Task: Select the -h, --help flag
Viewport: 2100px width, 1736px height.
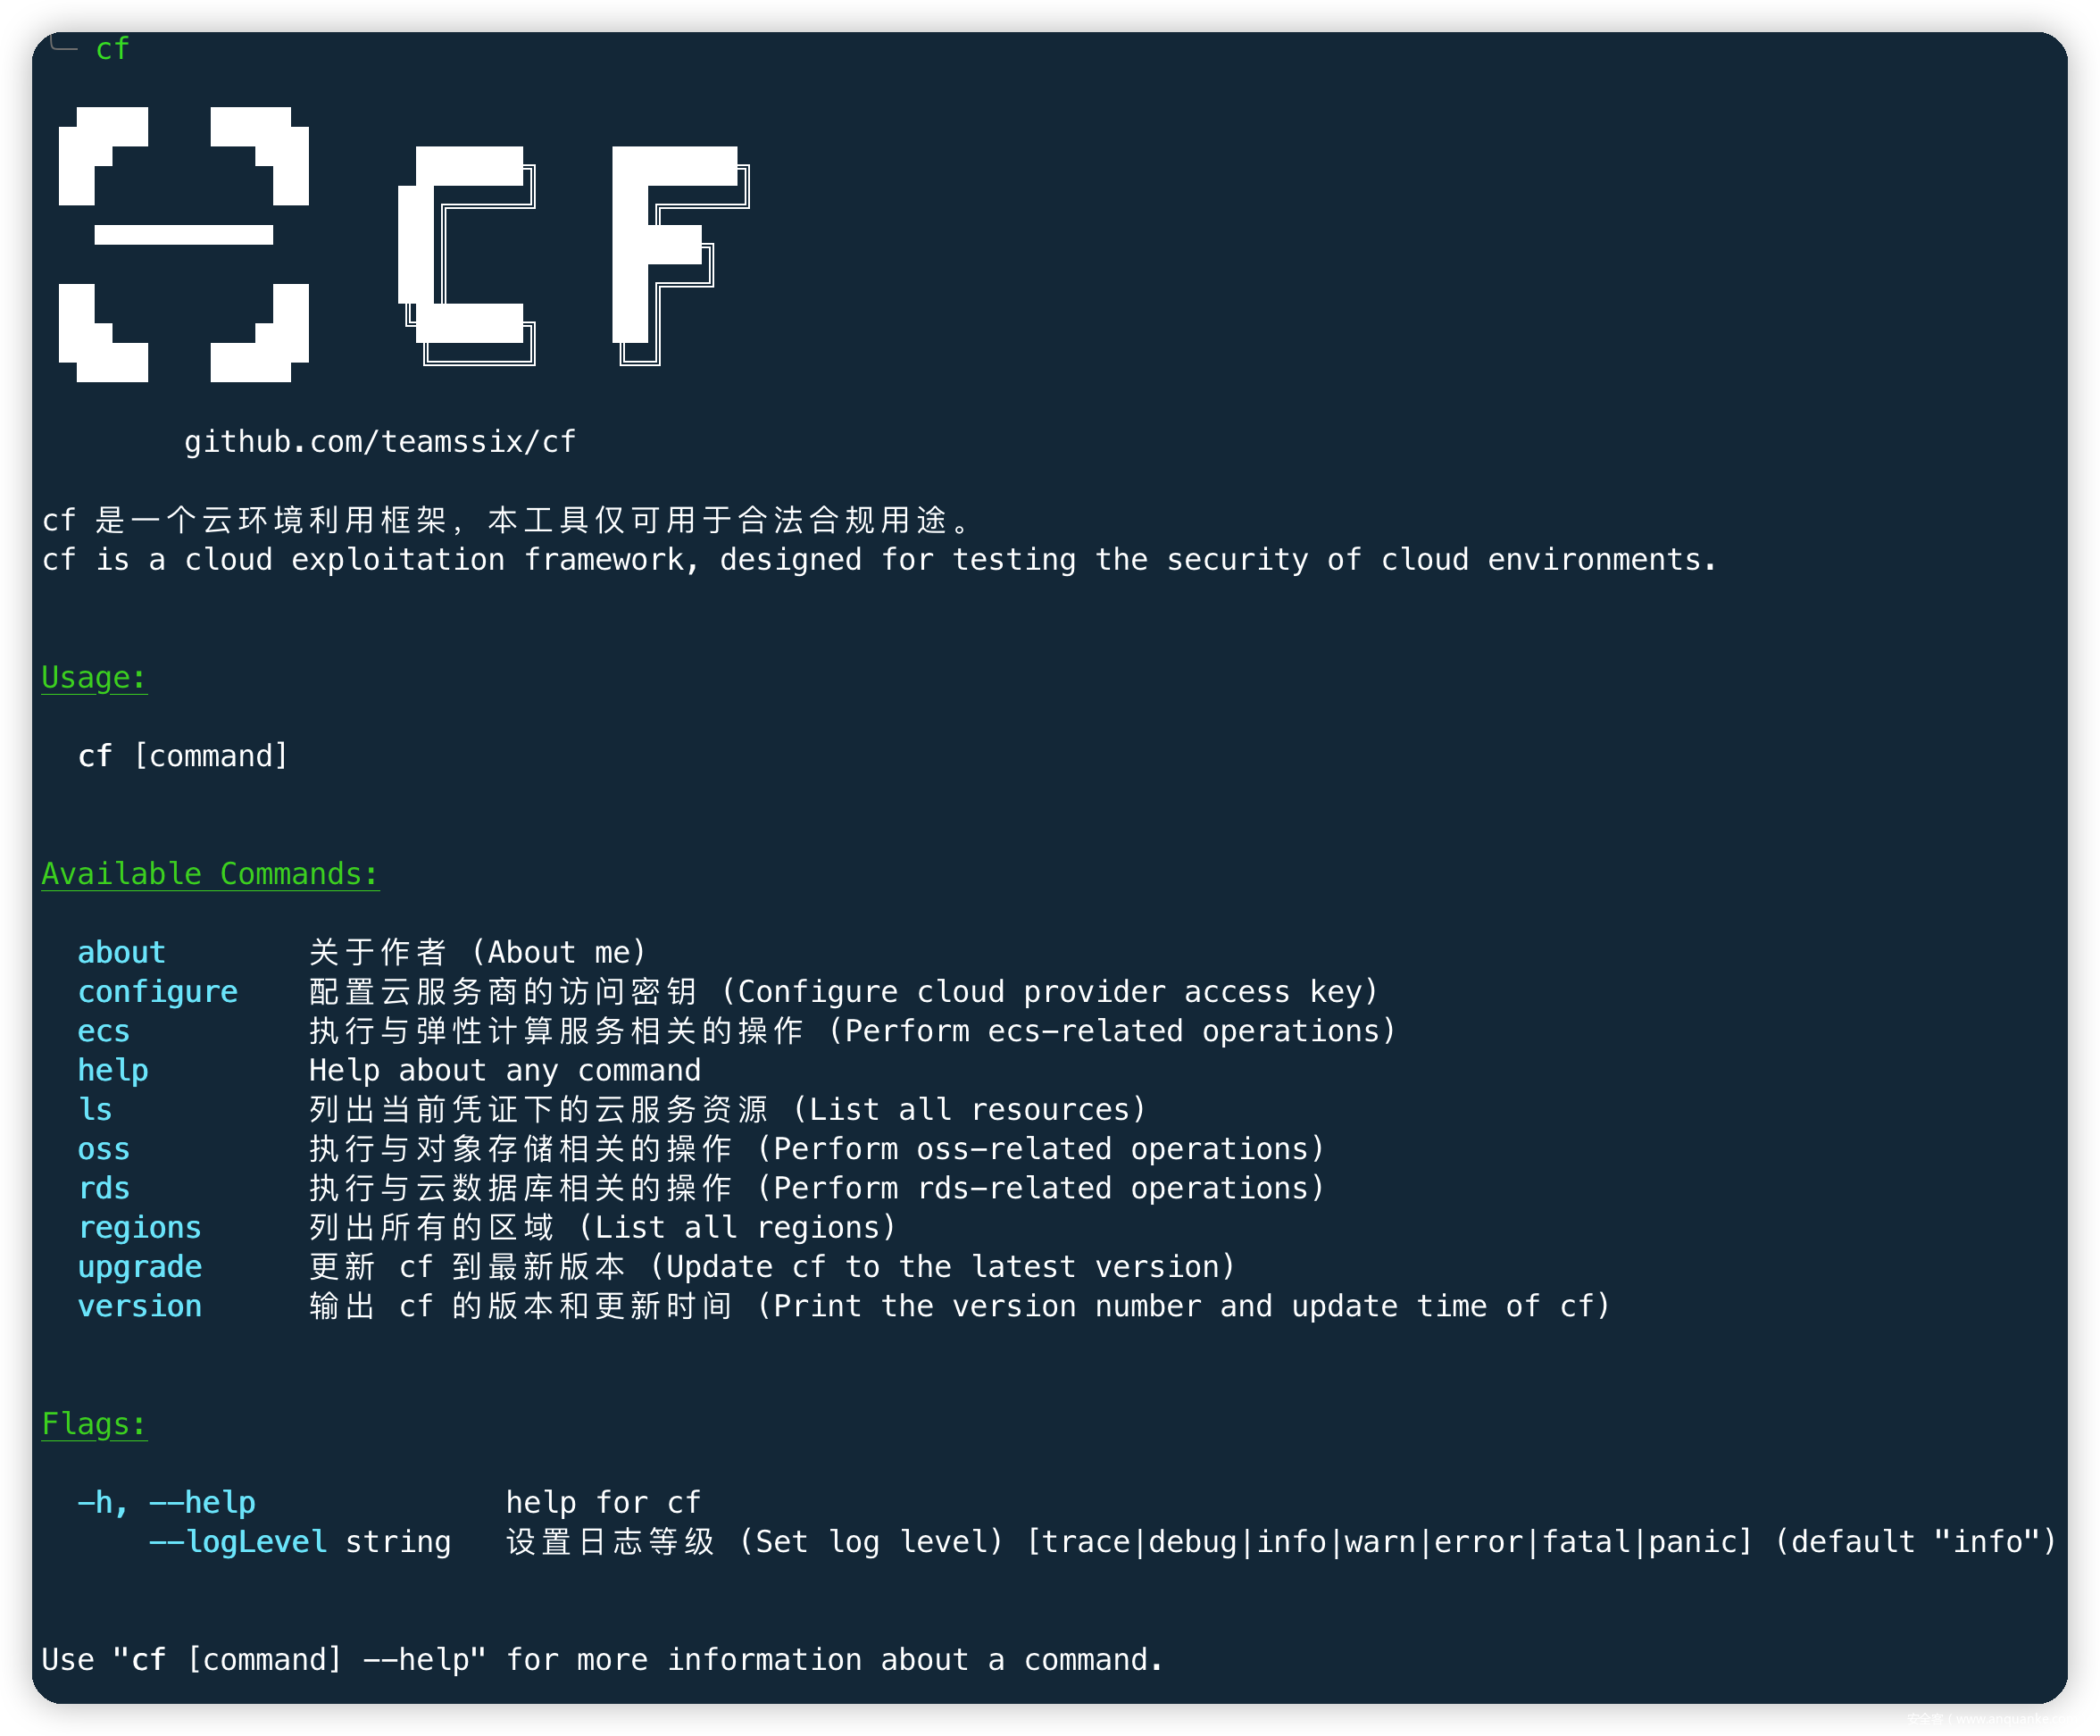Action: pos(166,1502)
